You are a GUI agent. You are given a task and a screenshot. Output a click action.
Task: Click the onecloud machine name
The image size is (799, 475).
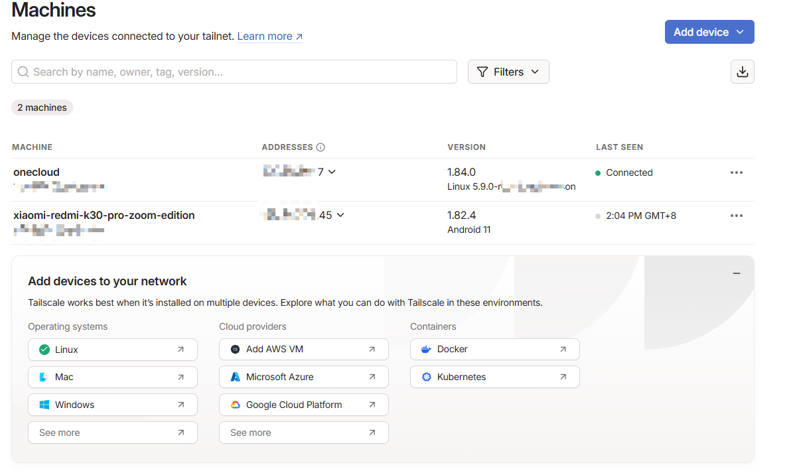click(x=36, y=172)
